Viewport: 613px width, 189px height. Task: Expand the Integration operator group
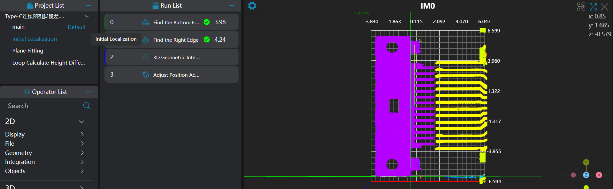click(x=82, y=162)
